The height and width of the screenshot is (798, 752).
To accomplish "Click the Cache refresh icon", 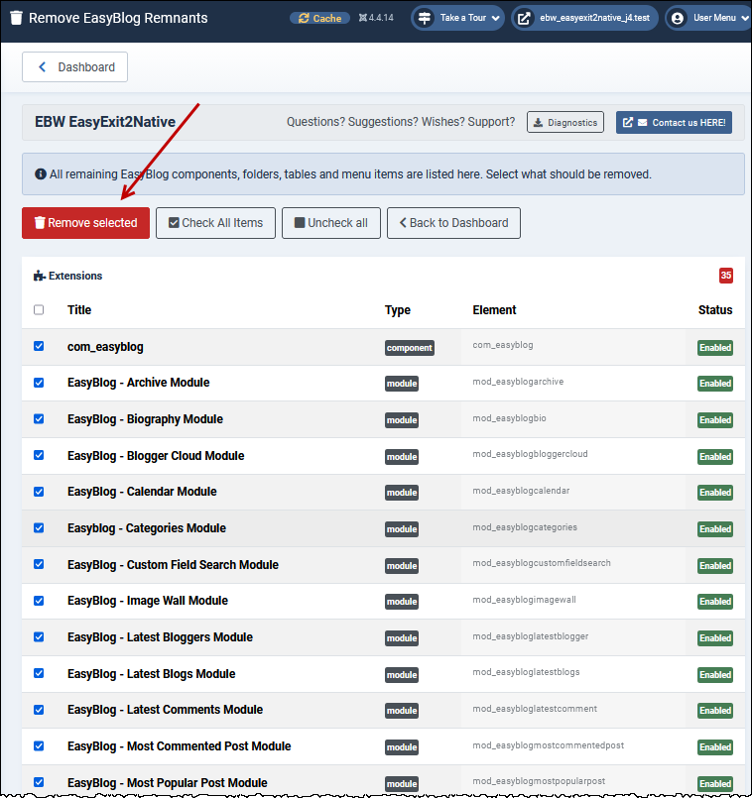I will [x=304, y=18].
